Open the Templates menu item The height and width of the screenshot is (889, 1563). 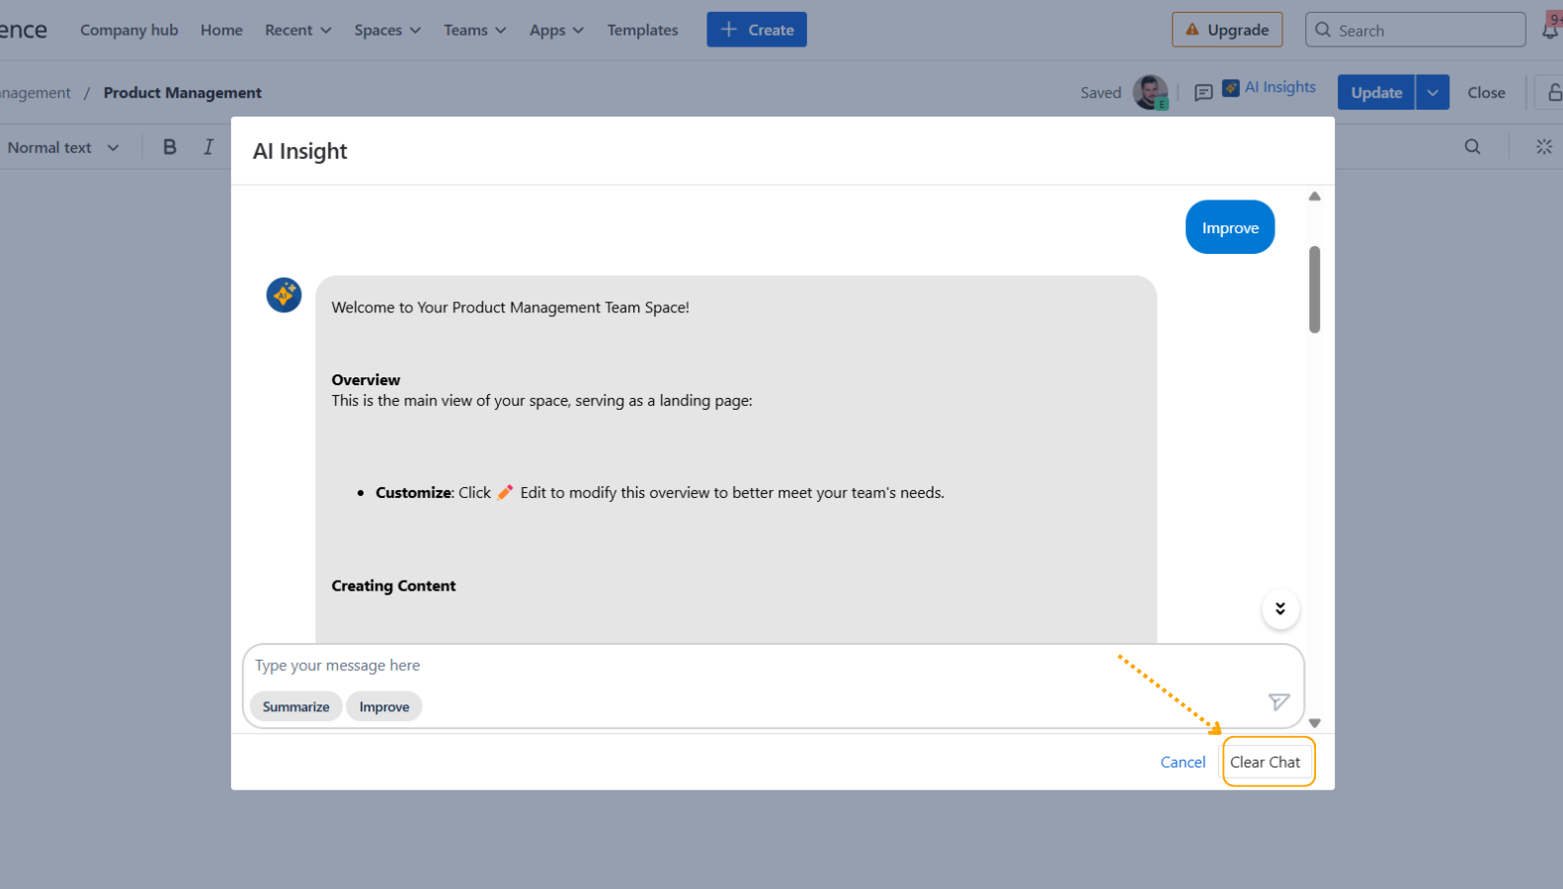[x=642, y=31]
